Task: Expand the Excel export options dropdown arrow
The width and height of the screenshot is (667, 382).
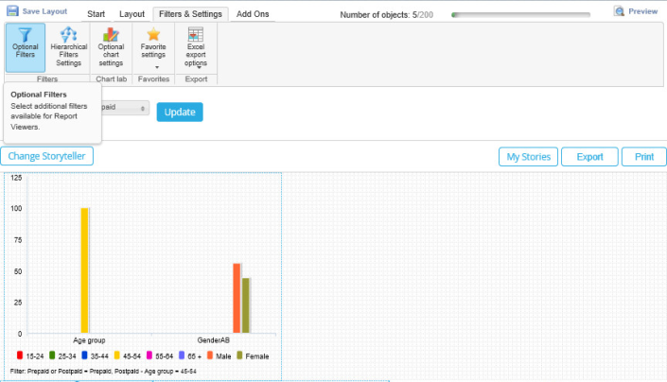Action: click(x=199, y=67)
